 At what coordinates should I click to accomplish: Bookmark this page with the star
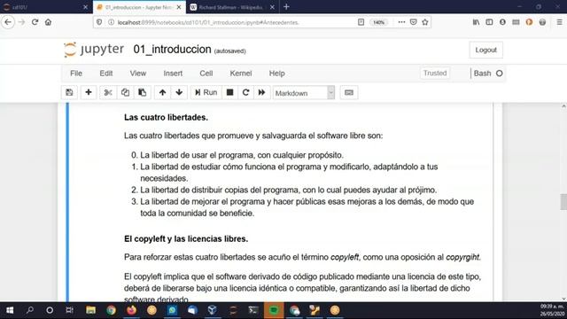(425, 22)
